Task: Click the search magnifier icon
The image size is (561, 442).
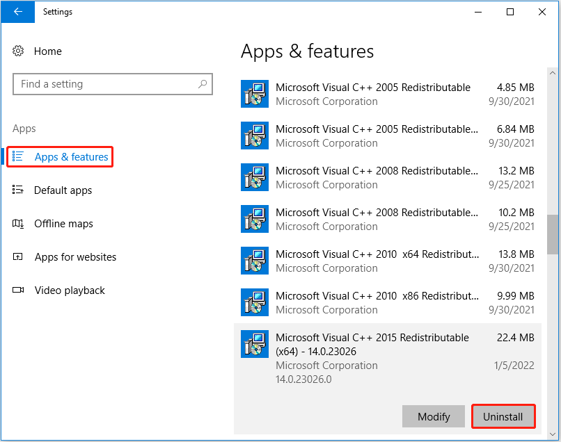Action: [x=203, y=84]
